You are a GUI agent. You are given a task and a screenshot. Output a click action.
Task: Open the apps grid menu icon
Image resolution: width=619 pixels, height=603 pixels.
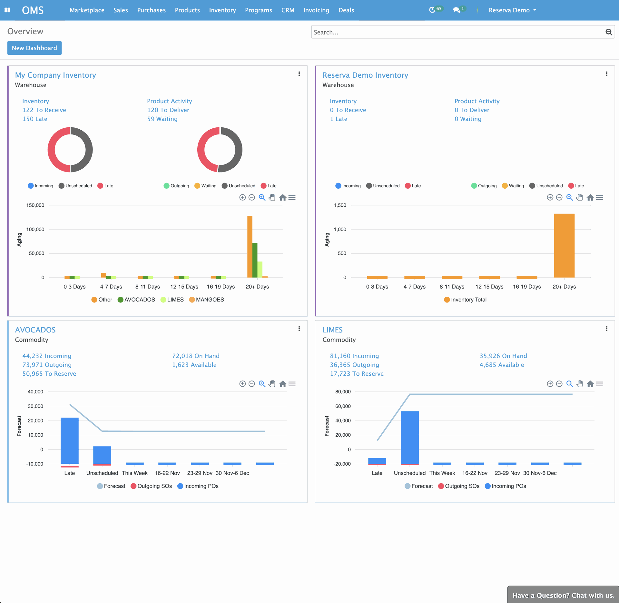(x=7, y=10)
